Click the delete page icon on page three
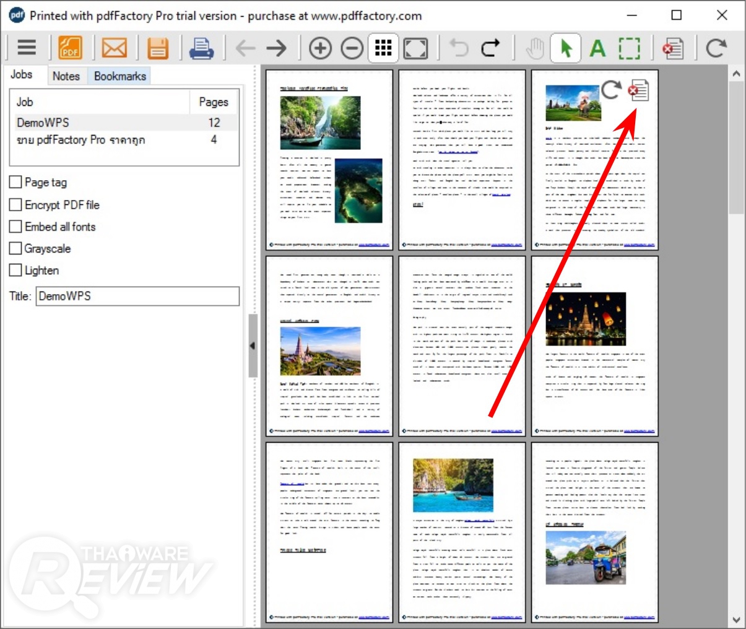The width and height of the screenshot is (746, 629). (x=638, y=90)
